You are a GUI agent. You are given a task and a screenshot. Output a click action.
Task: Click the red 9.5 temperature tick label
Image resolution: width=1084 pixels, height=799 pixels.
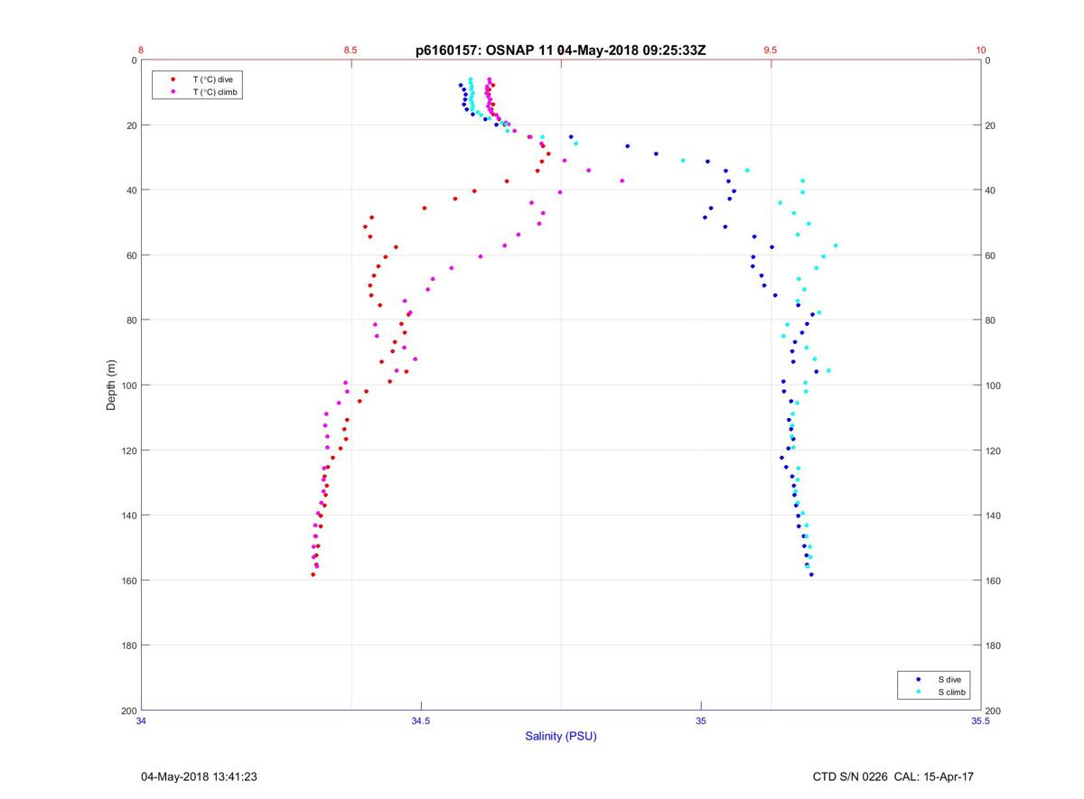pyautogui.click(x=771, y=51)
